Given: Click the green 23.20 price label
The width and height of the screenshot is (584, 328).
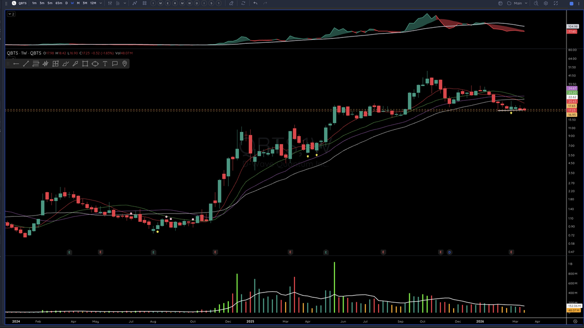Looking at the screenshot, I should pos(572,92).
